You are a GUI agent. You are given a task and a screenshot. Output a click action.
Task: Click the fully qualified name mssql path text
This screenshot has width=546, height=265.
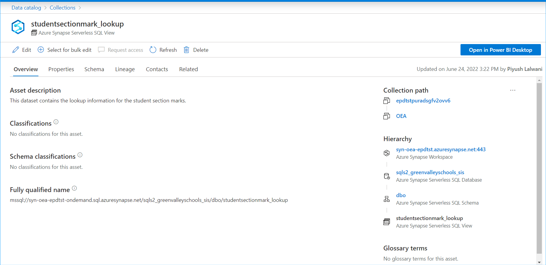coord(149,200)
